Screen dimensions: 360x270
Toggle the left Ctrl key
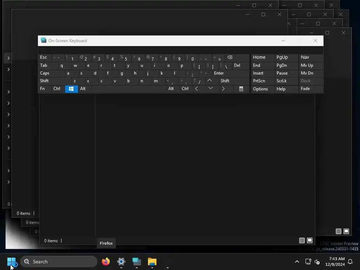(58, 89)
